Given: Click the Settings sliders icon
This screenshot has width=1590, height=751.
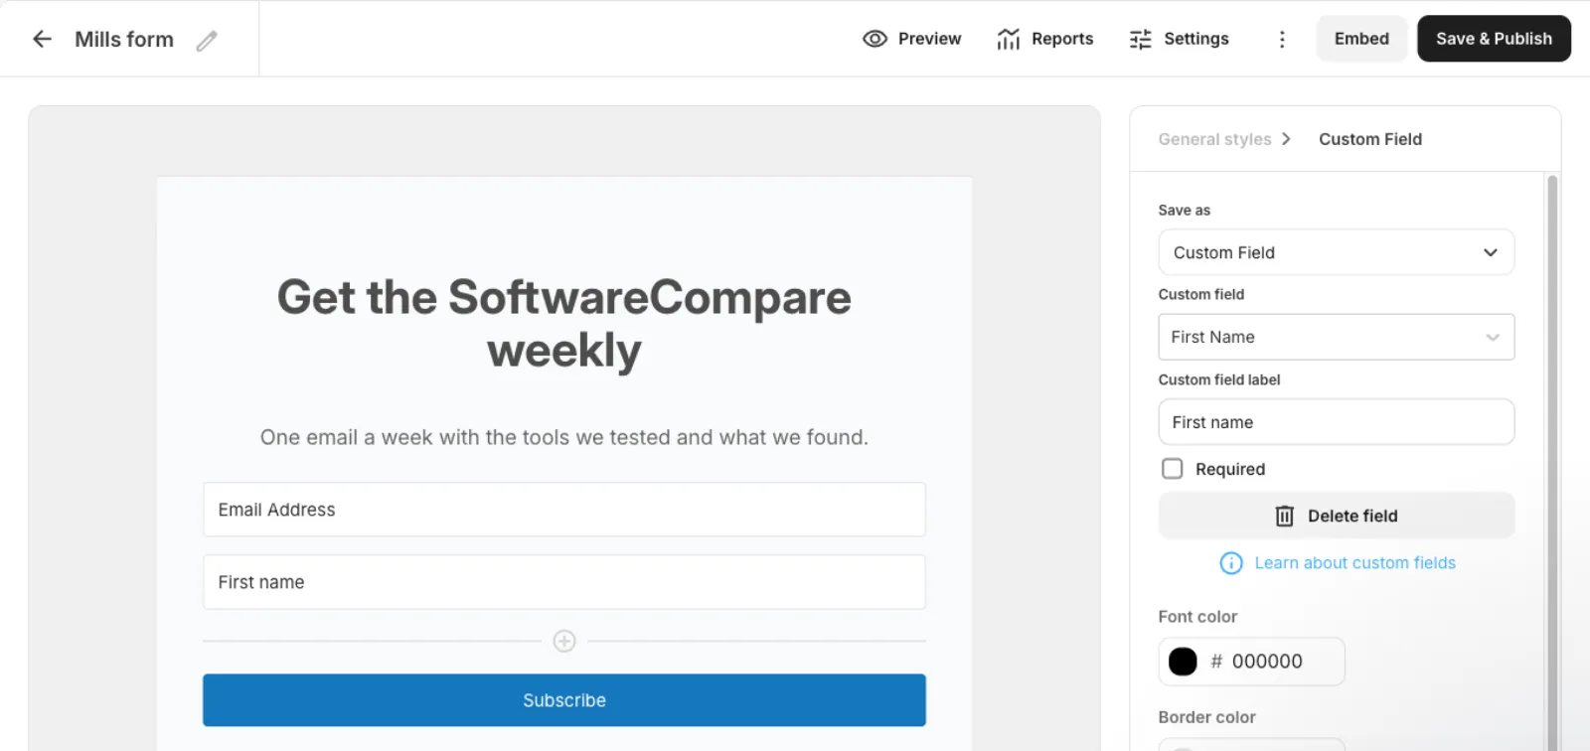Looking at the screenshot, I should [x=1141, y=39].
